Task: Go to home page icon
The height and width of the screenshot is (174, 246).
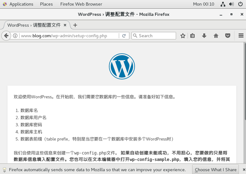Action: [x=216, y=36]
